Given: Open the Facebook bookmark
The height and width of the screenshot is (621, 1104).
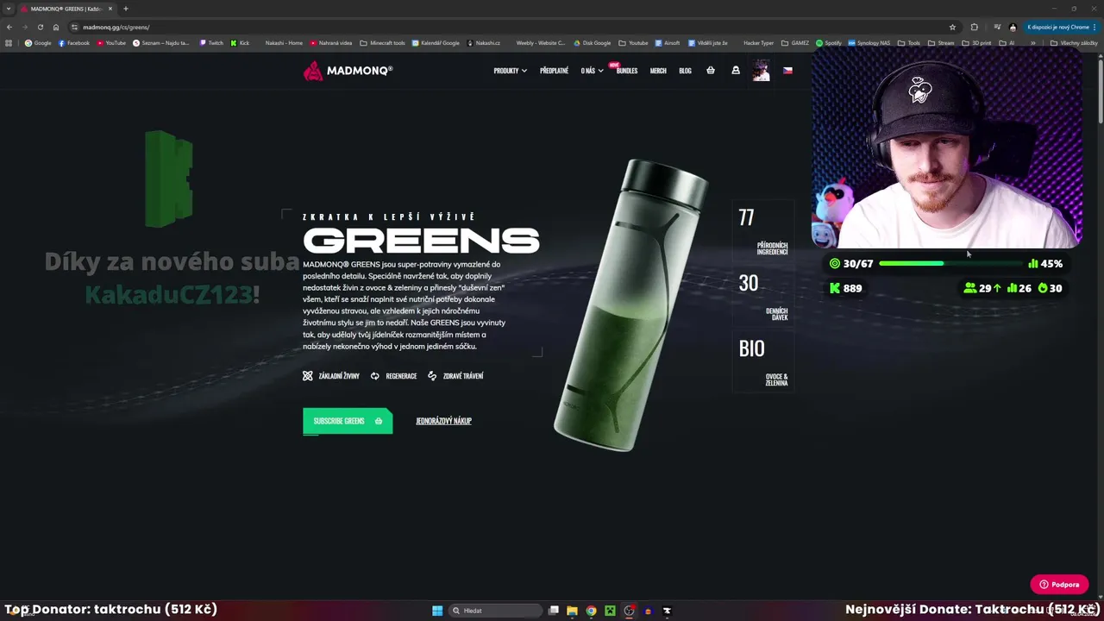Looking at the screenshot, I should [x=74, y=42].
